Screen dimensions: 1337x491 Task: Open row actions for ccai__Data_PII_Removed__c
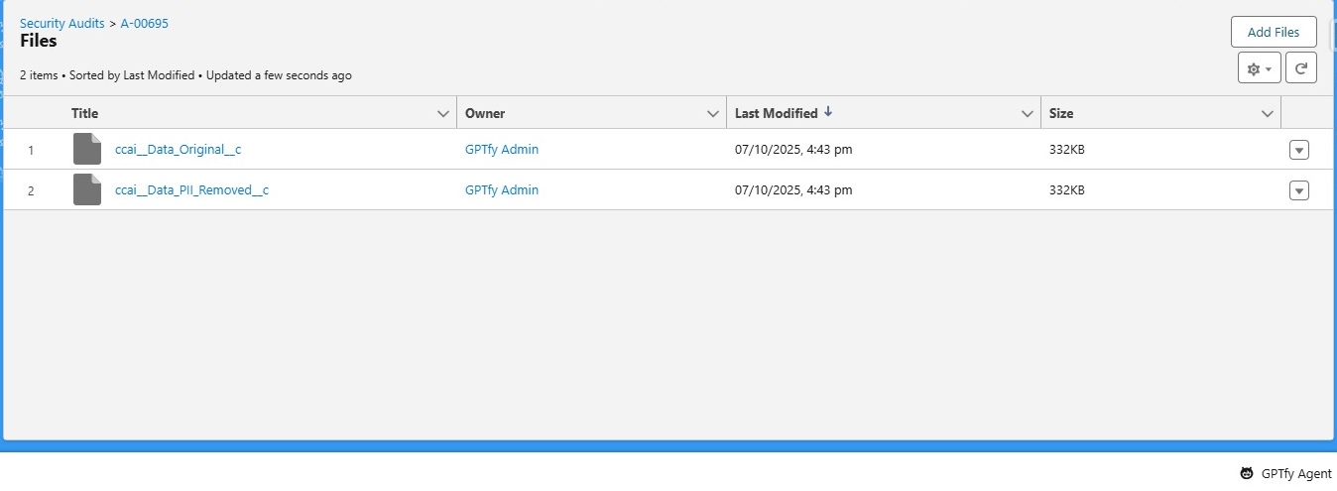point(1298,190)
